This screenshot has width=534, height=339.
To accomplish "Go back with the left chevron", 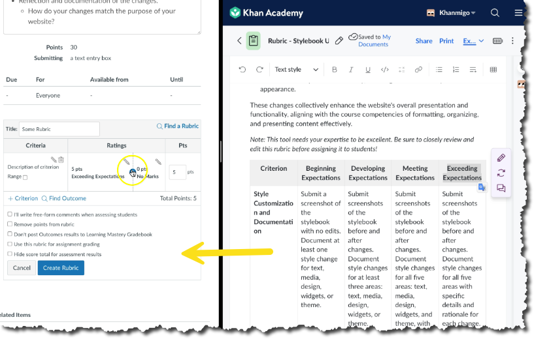I will point(239,41).
